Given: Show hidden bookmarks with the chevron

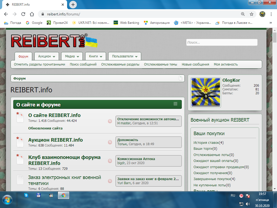Looking at the screenshot, I should click(271, 23).
